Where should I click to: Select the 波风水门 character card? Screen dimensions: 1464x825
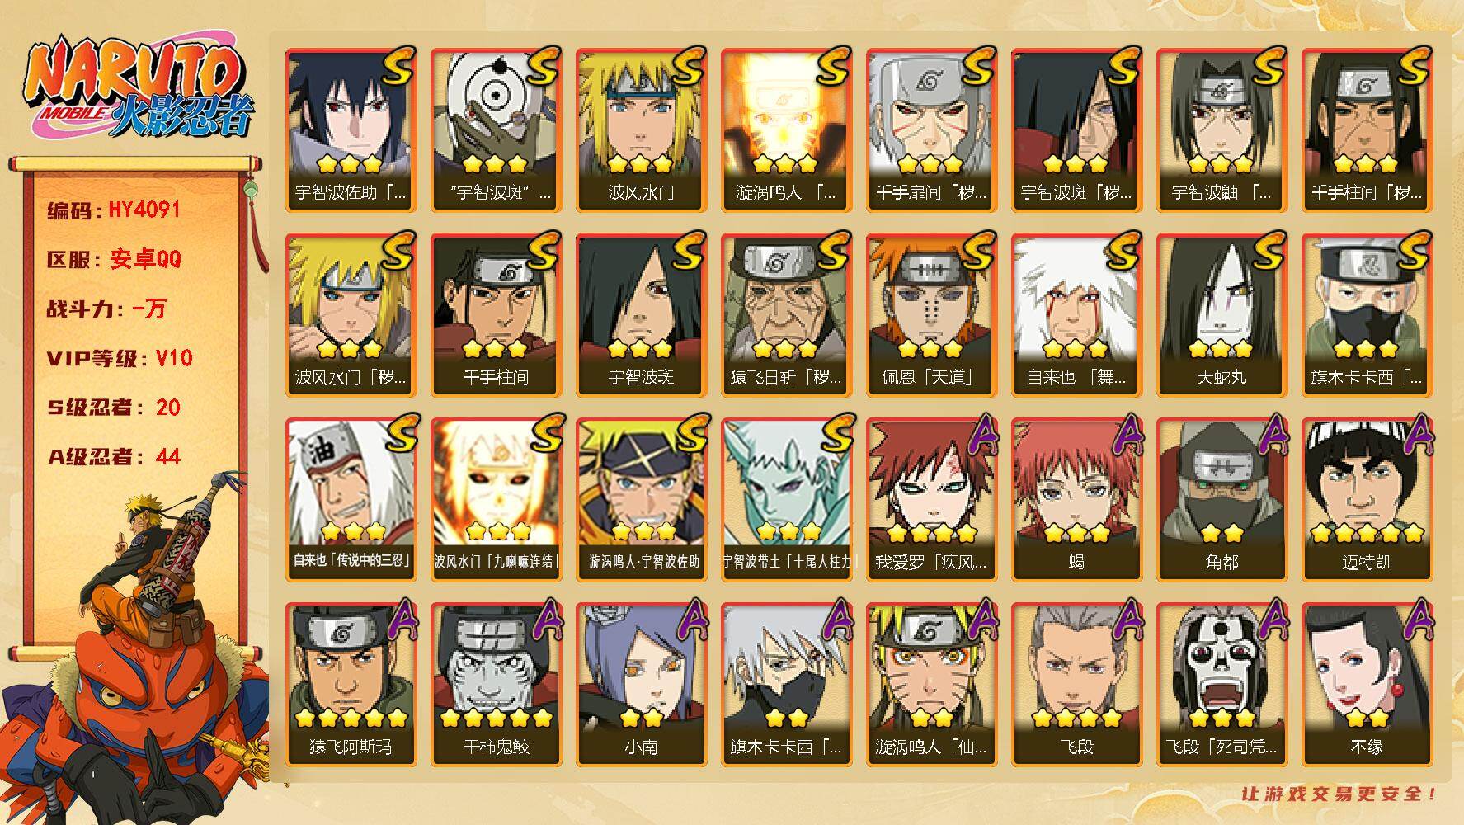pyautogui.click(x=641, y=130)
